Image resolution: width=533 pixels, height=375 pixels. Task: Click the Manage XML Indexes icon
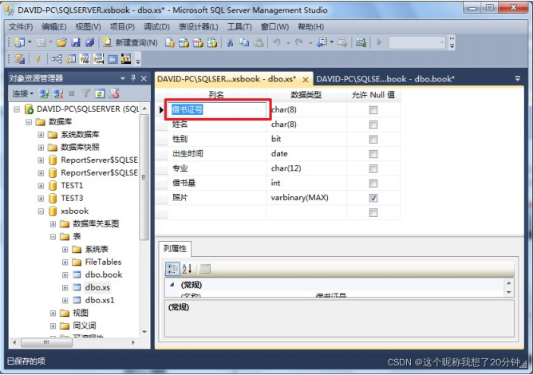point(98,59)
